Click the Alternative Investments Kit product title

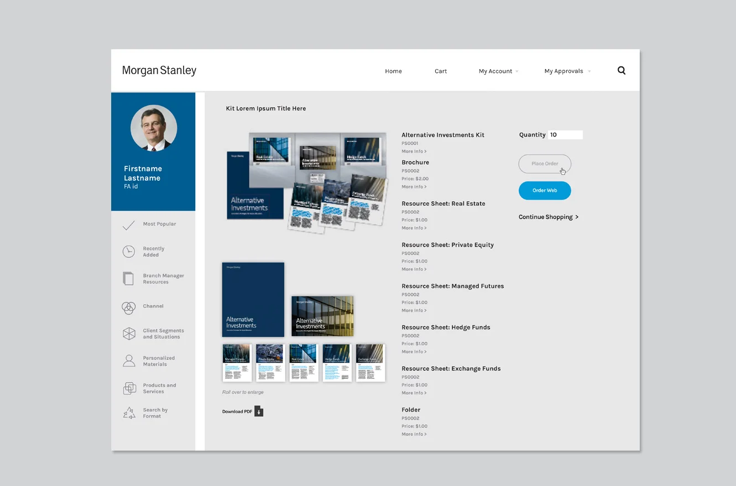coord(443,135)
